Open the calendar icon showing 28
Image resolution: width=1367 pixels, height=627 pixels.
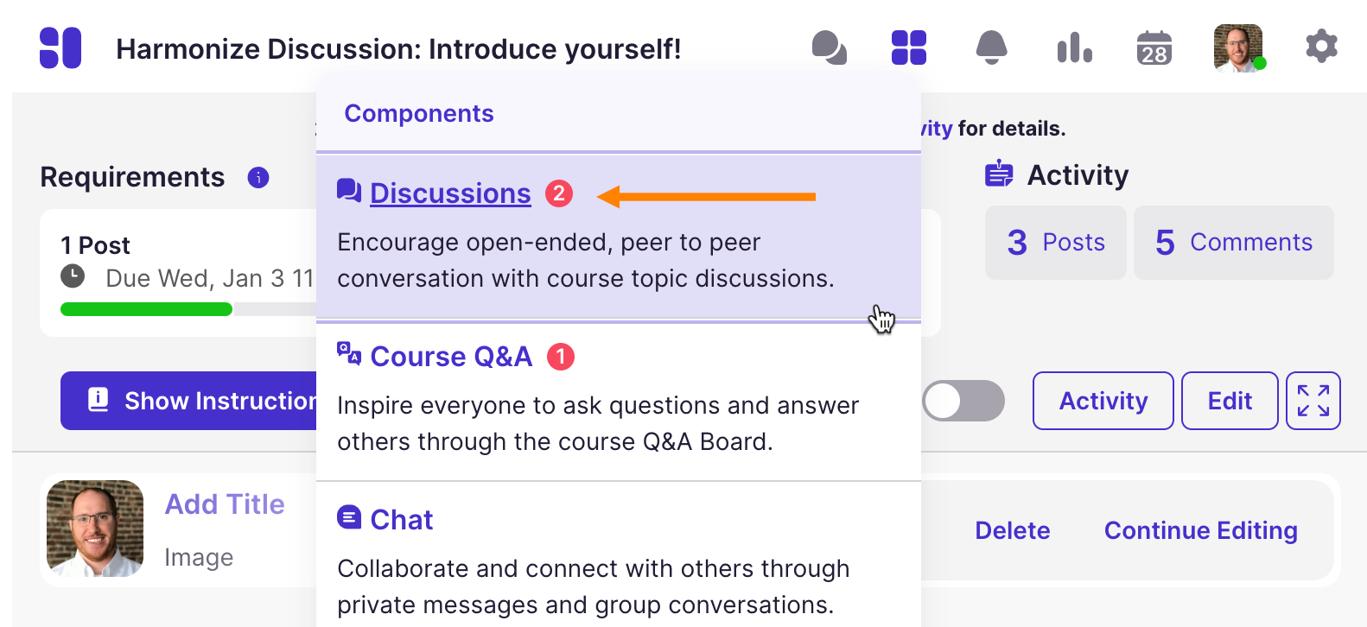(x=1154, y=47)
